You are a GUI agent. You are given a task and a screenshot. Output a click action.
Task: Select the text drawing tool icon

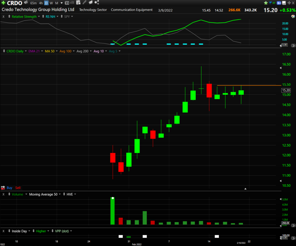67,3
